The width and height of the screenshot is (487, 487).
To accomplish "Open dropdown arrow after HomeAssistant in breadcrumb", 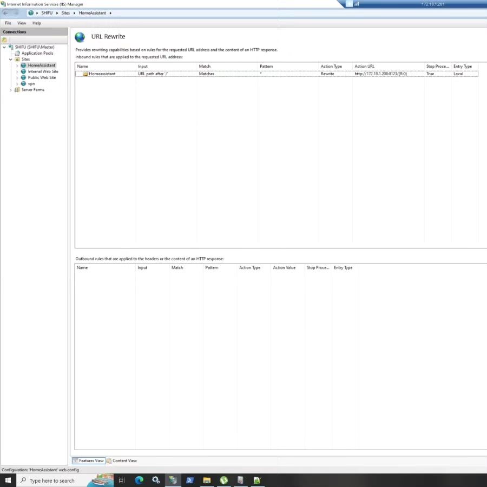I will pyautogui.click(x=110, y=13).
